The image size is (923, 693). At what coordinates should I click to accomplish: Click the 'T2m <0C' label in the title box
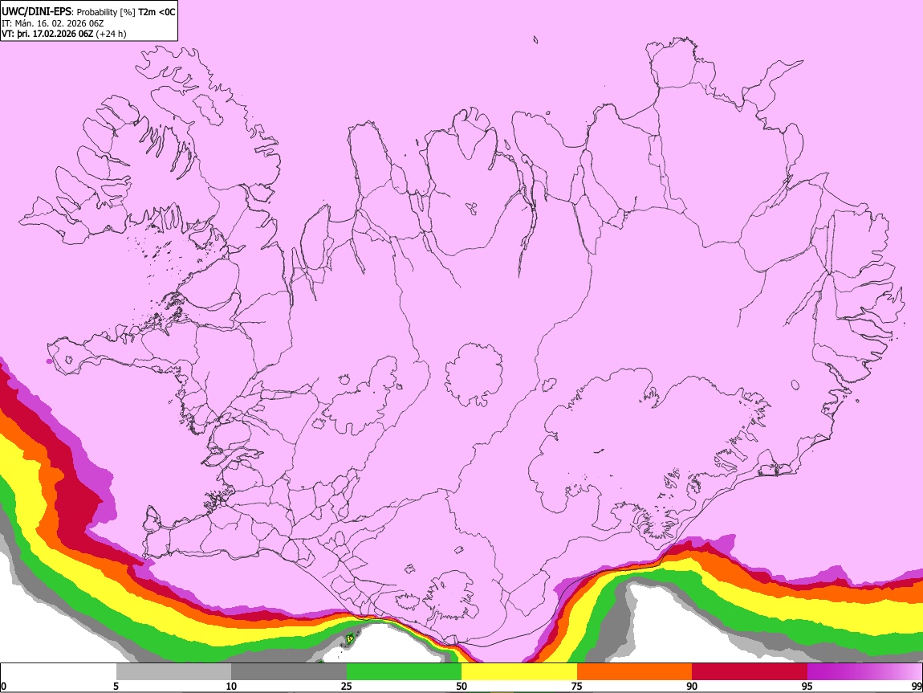click(x=157, y=12)
